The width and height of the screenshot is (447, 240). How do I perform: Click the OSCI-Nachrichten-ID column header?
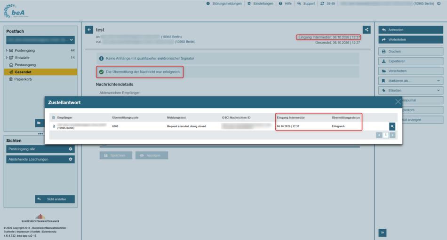coord(236,117)
